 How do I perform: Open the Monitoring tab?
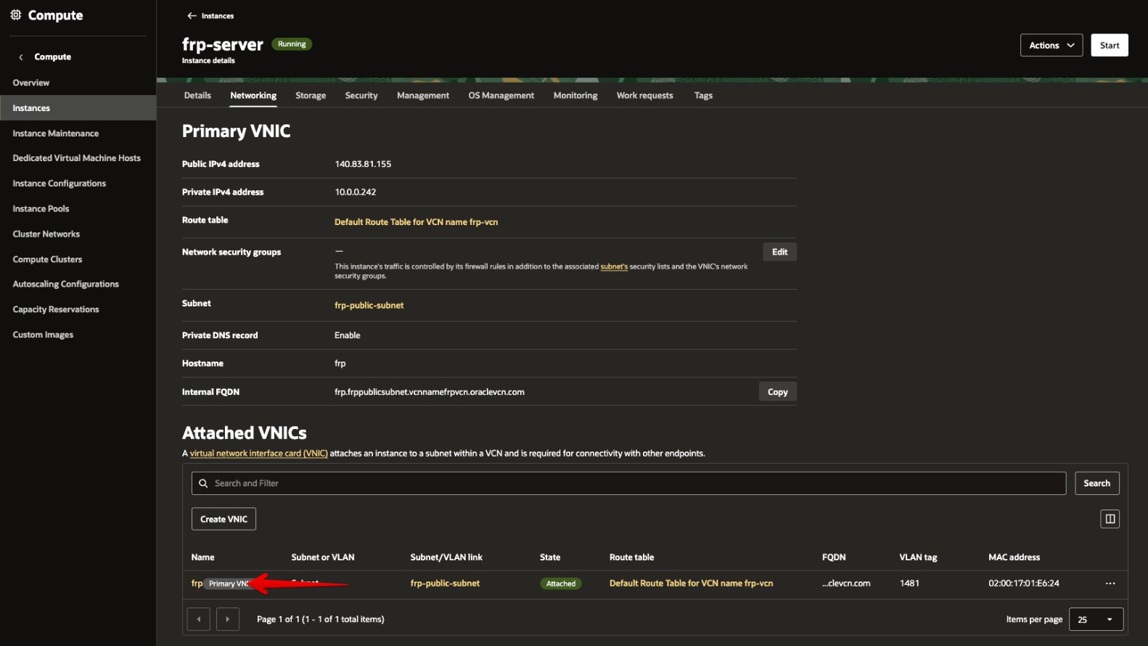click(575, 95)
